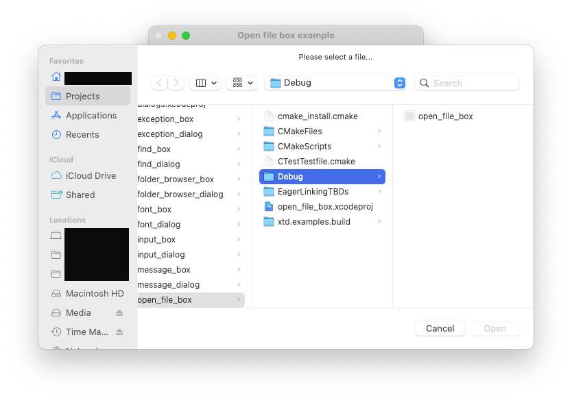Image resolution: width=572 pixels, height=400 pixels.
Task: Click the Cancel button
Action: 440,329
